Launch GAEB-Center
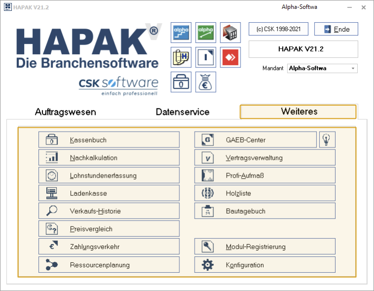This screenshot has height=291, width=374. (255, 140)
